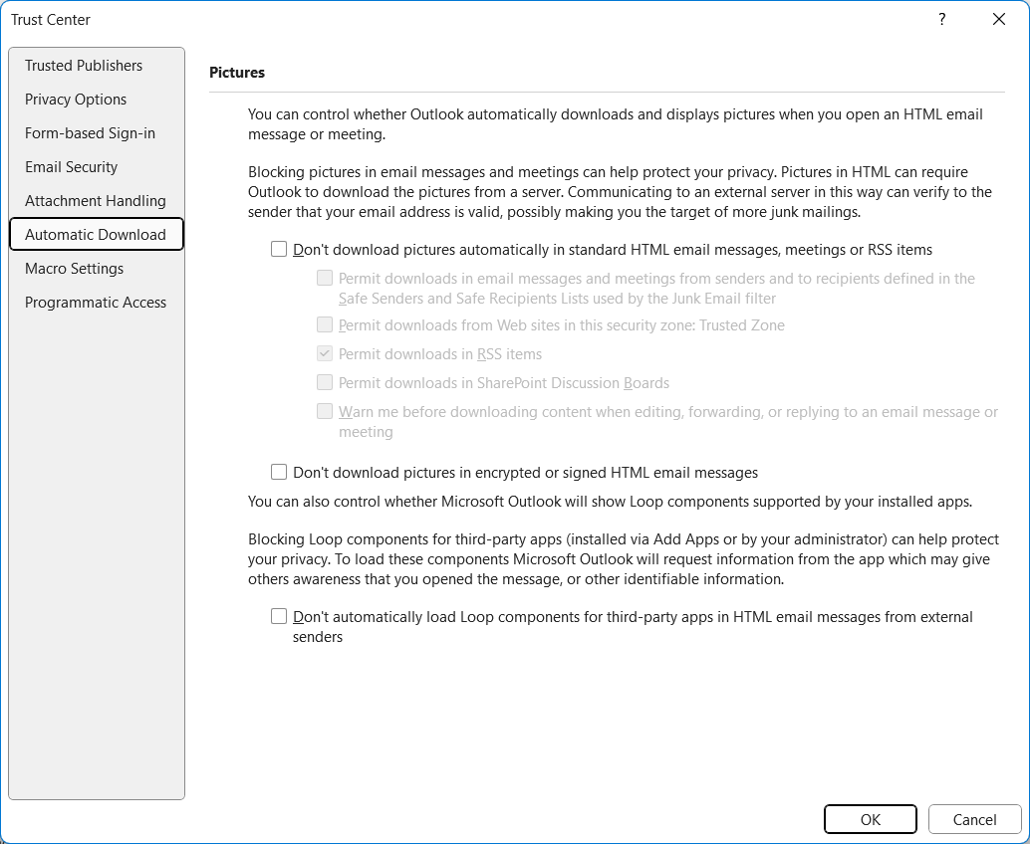Enable don't download pictures automatically in HTML emails
The height and width of the screenshot is (844, 1030).
coord(279,250)
